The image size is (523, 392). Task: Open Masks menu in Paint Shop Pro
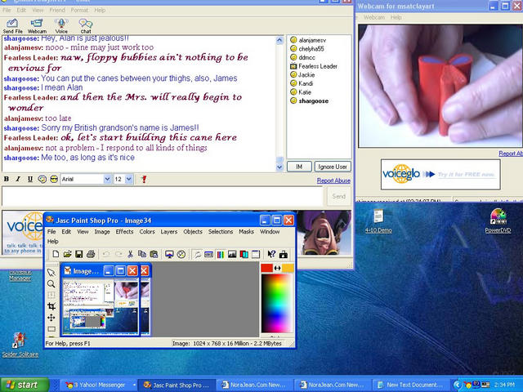pos(246,232)
